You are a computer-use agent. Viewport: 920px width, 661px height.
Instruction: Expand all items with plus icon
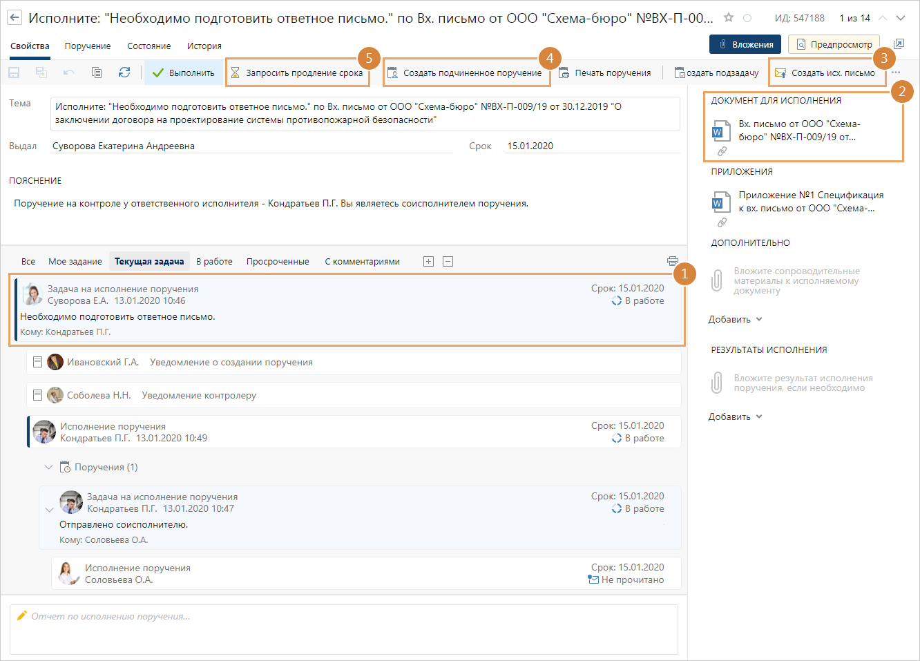428,261
